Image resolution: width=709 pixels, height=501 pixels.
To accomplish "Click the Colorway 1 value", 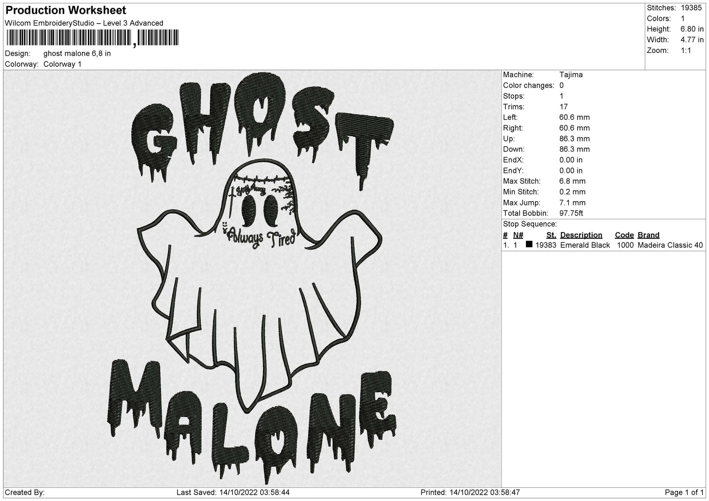I will tap(62, 64).
